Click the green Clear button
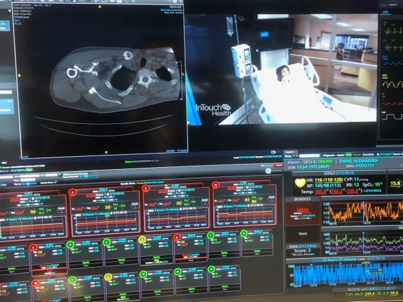 click(x=29, y=170)
